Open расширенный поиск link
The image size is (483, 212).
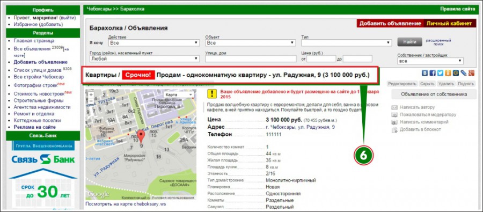438,42
